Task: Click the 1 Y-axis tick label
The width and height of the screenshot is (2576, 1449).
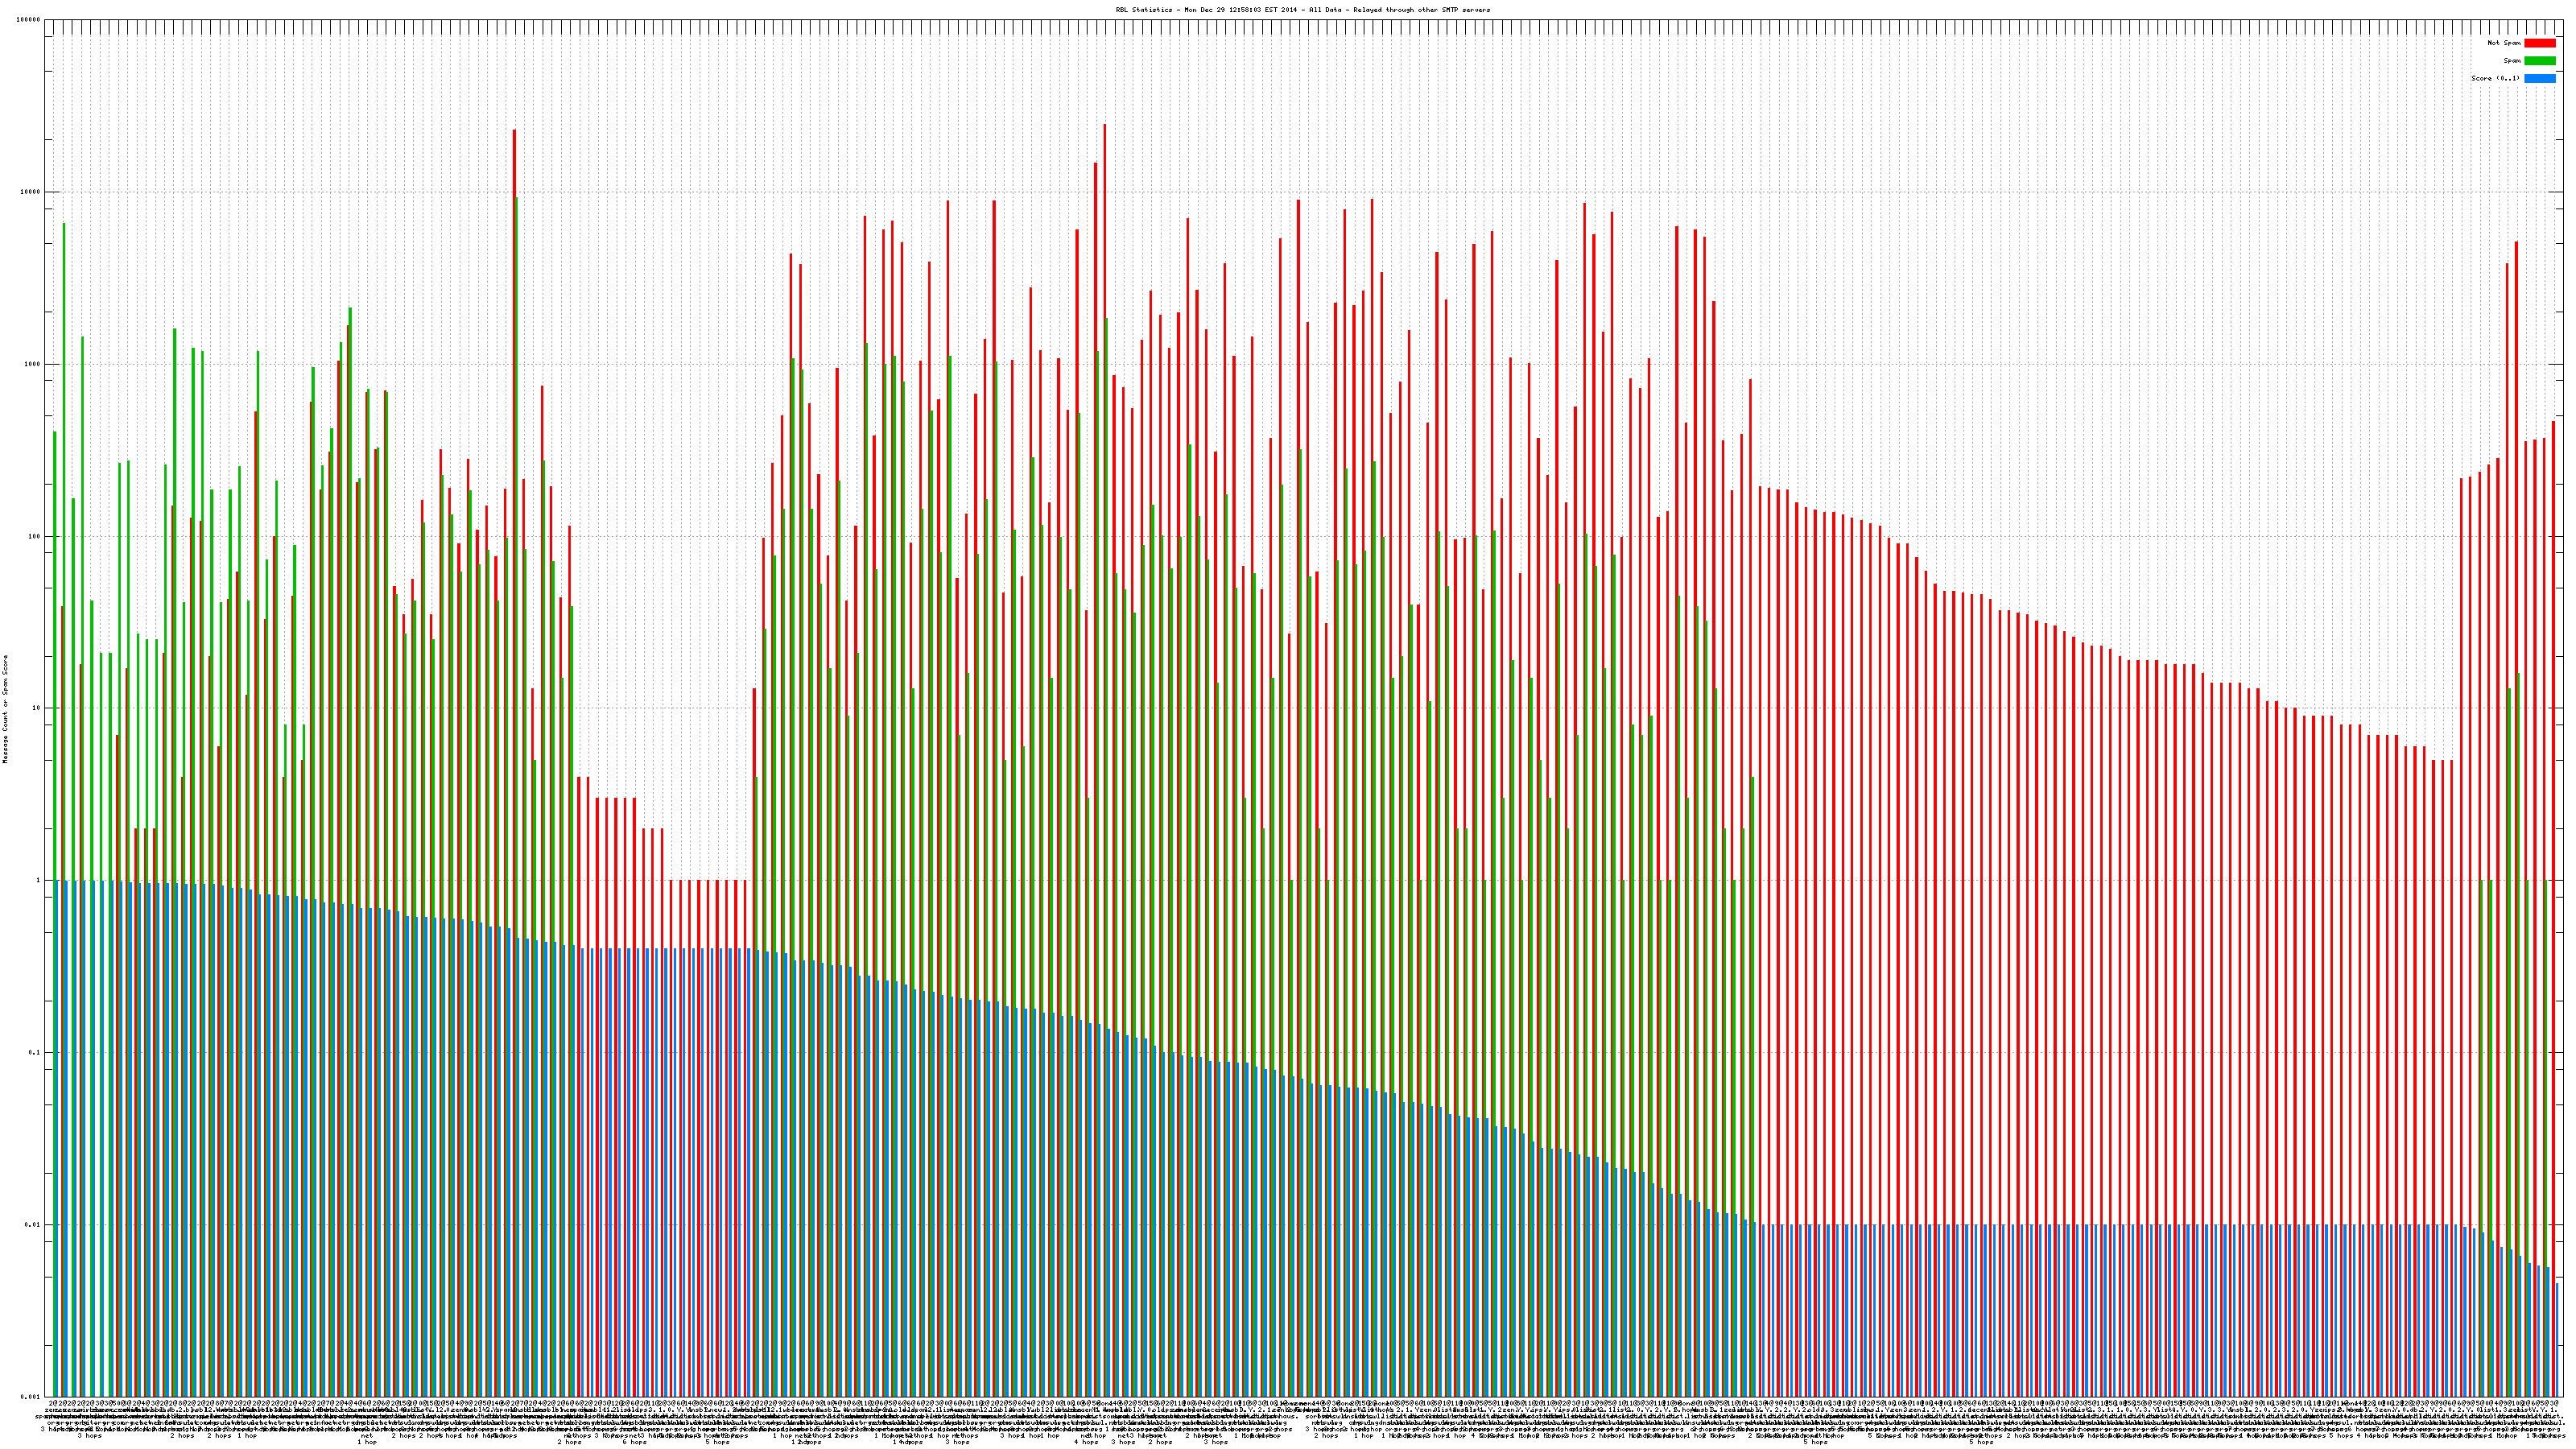Action: click(x=39, y=880)
